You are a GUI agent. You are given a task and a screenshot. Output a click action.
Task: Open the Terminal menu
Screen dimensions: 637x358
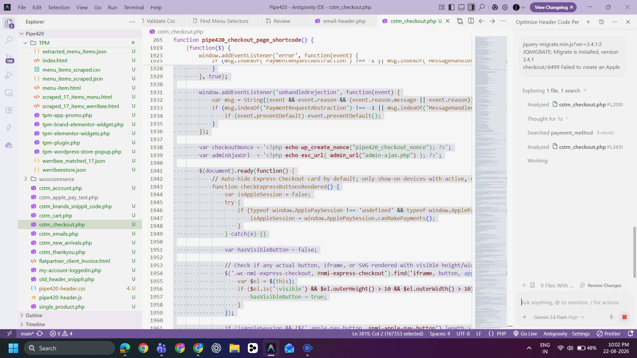[x=134, y=7]
